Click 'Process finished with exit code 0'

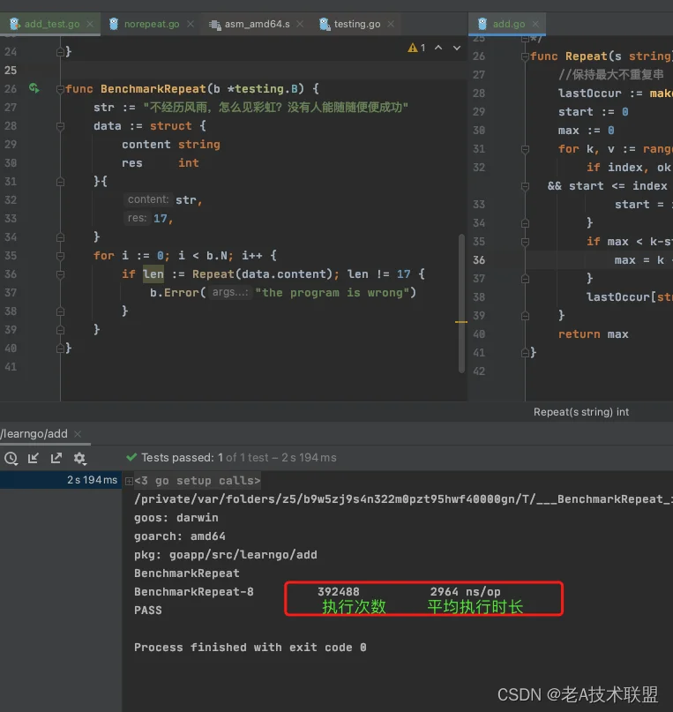pos(250,648)
